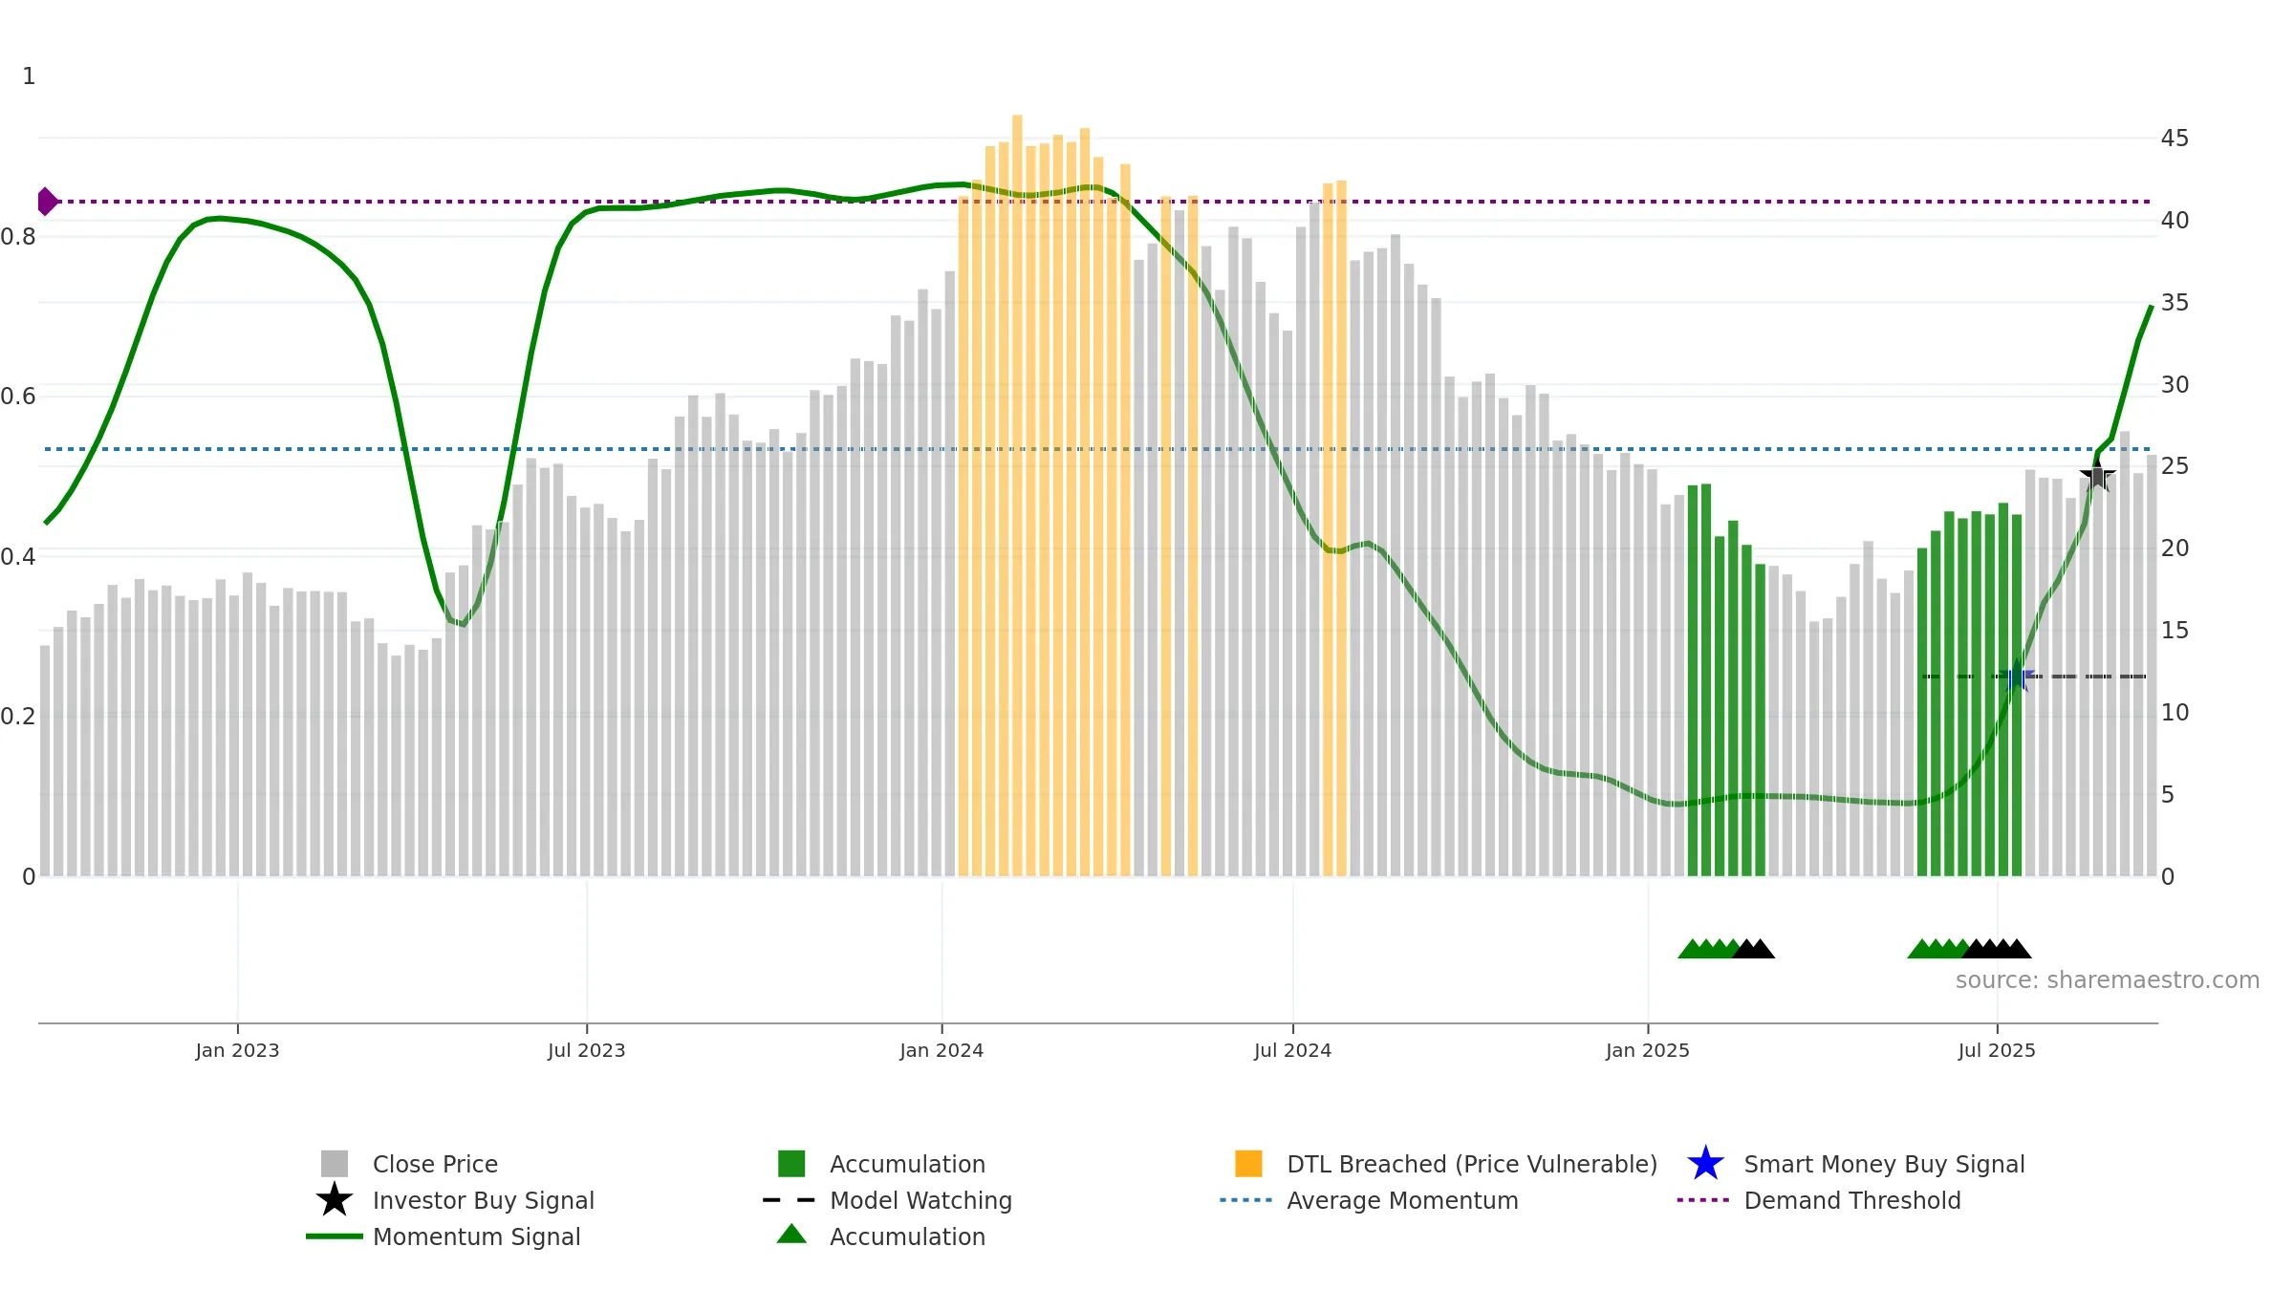Toggle the DTL Breached (Price Vulnerable) legend entry
This screenshot has width=2294, height=1290.
(1445, 1164)
